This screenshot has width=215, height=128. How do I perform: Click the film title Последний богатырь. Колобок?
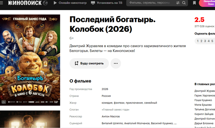(x=112, y=24)
